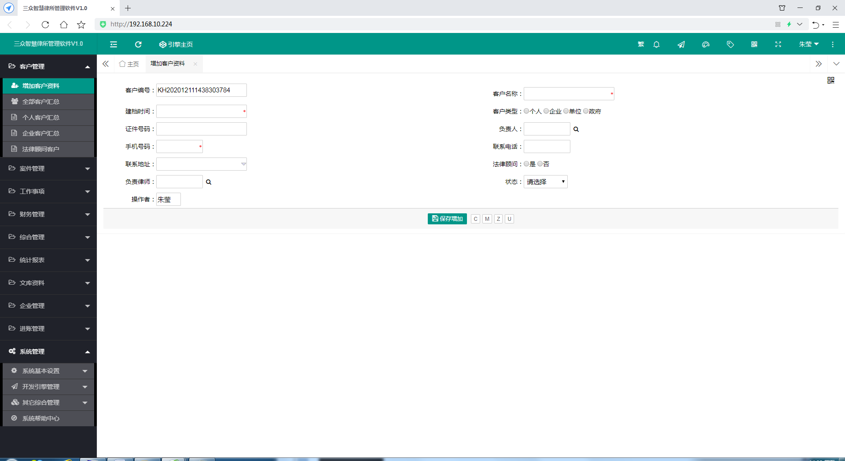Click the paper plane icon in header
The width and height of the screenshot is (845, 461).
pyautogui.click(x=681, y=44)
